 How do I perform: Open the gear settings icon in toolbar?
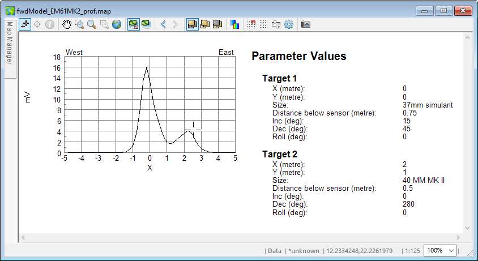click(289, 24)
